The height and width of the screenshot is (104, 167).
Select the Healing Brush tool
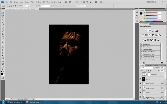(x=3, y=29)
